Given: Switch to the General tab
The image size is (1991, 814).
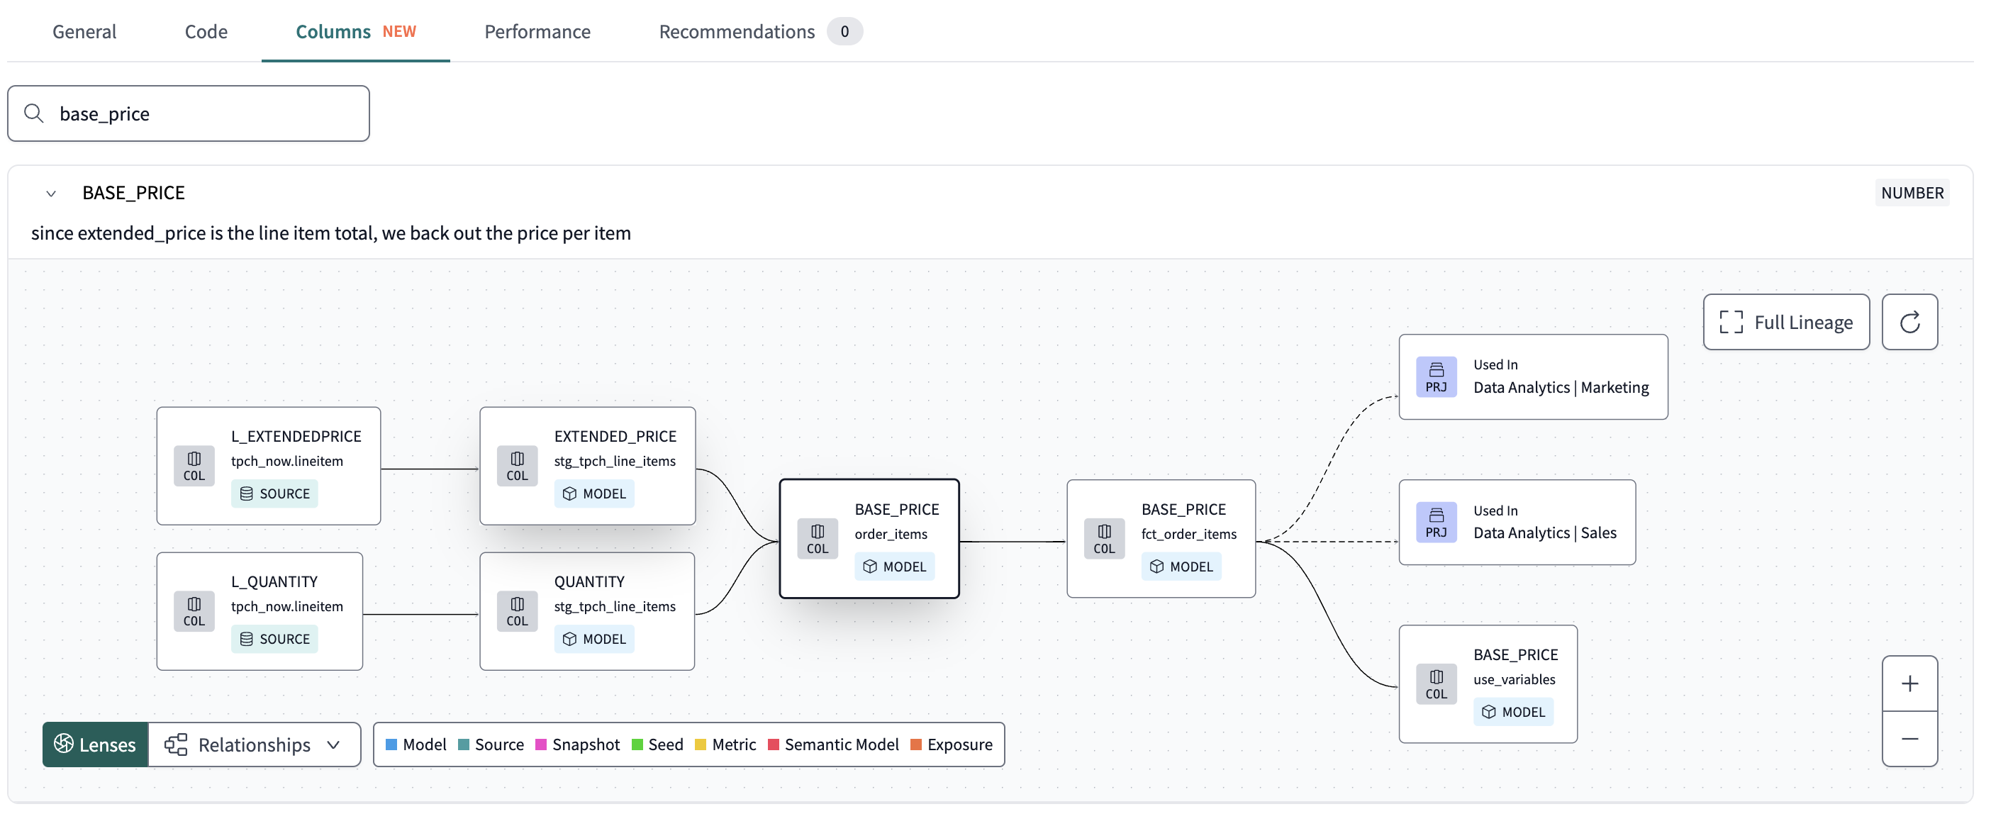Looking at the screenshot, I should 84,30.
